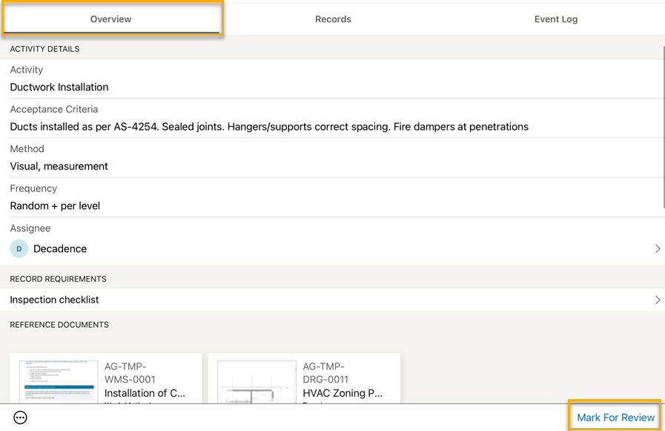The width and height of the screenshot is (665, 431).
Task: Open the Event Log tab
Action: 555,19
